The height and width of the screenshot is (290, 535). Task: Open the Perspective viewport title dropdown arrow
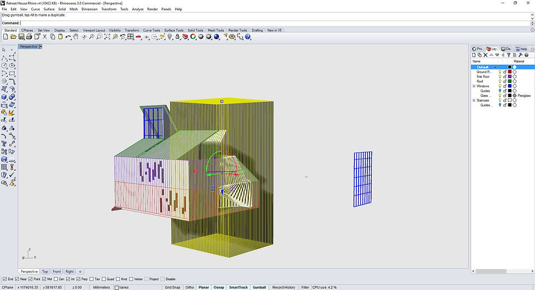coord(40,46)
